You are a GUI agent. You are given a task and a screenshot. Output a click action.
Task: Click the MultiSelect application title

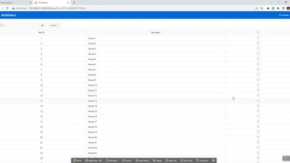(x=9, y=15)
